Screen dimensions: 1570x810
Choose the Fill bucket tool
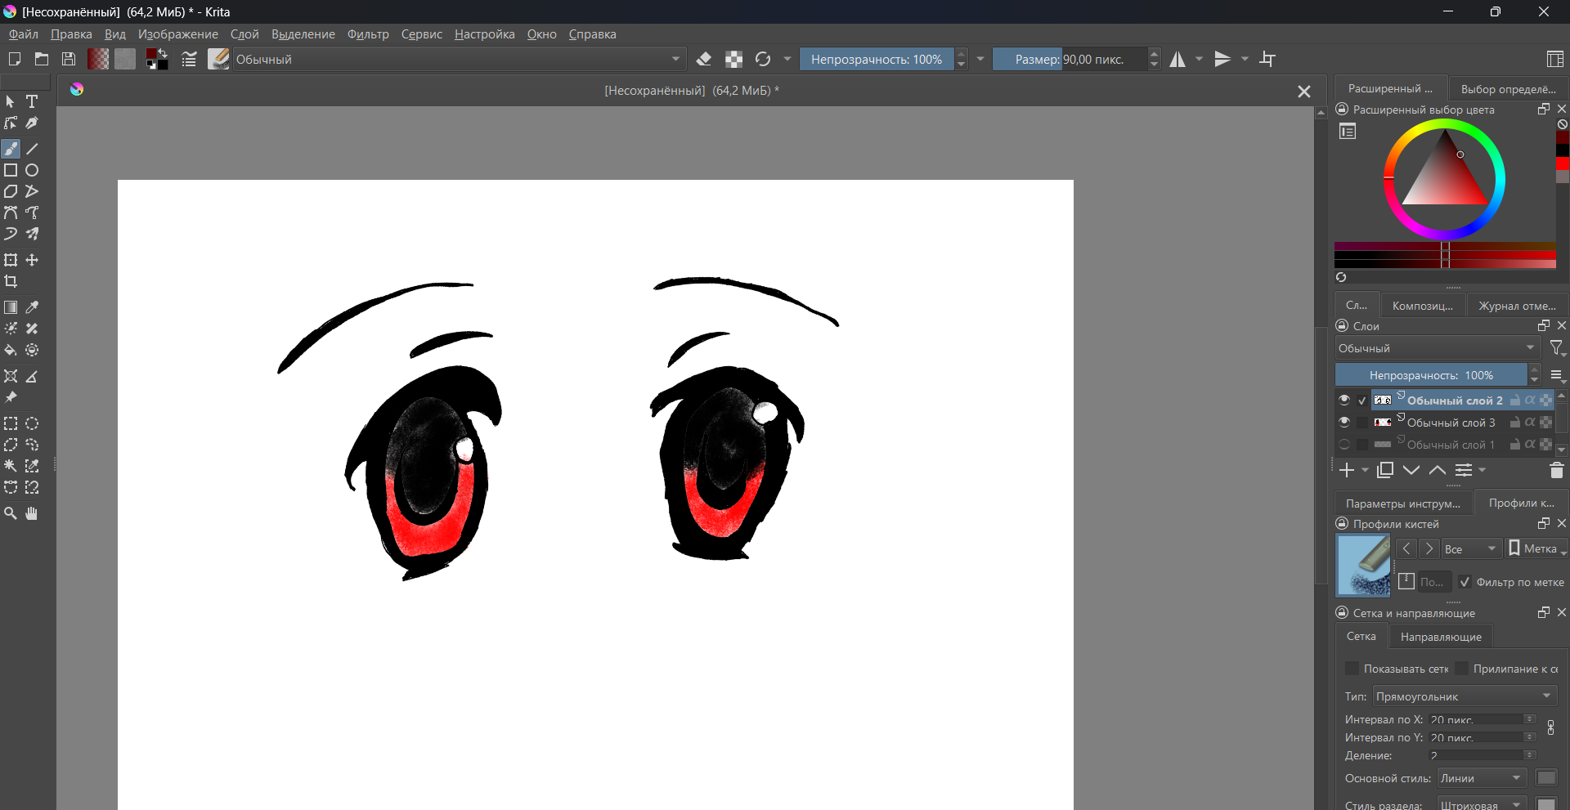[11, 350]
